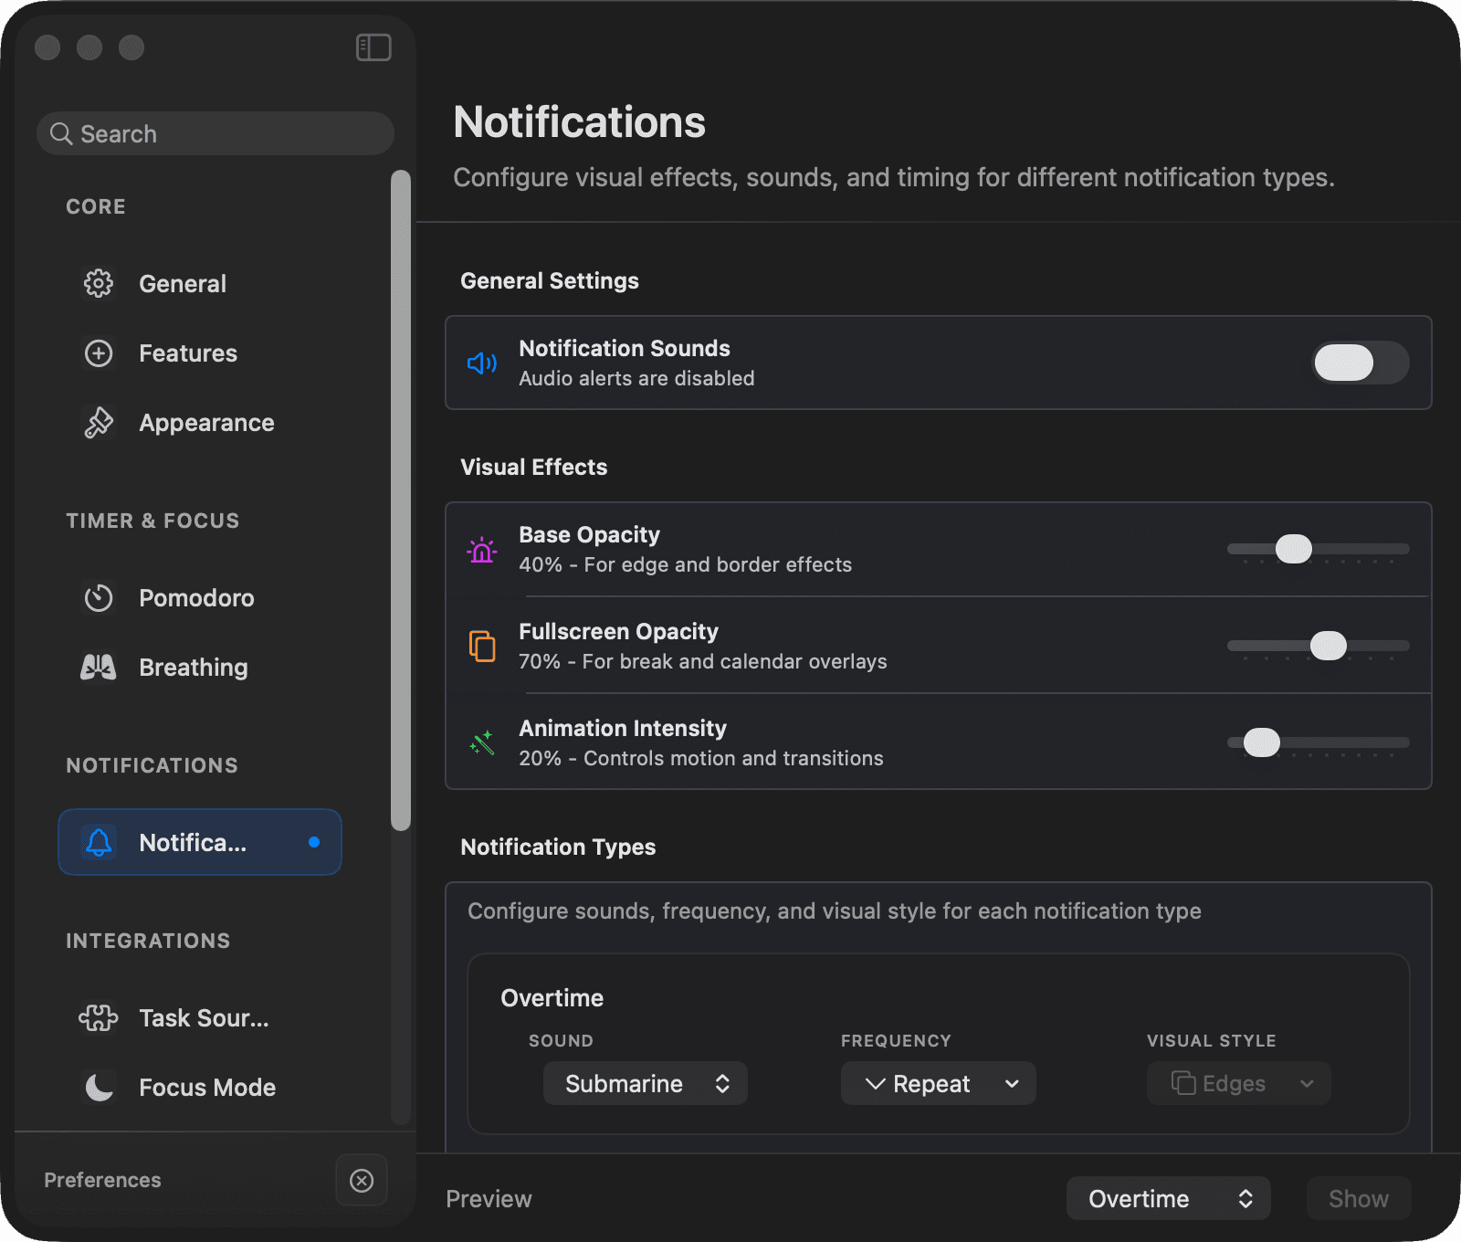Go to Appearance settings
The height and width of the screenshot is (1242, 1461).
[200, 423]
